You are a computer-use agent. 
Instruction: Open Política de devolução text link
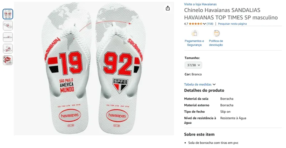tap(216, 43)
